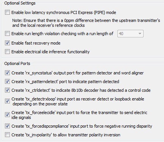Uncheck the rx_syncstatus output port checkbox
Viewport: 164px width, 142px height.
[x=7, y=73]
